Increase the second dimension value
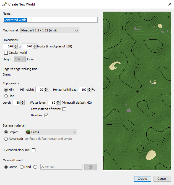Image resolution: width=174 pixels, height=185 pixels. [35, 45]
